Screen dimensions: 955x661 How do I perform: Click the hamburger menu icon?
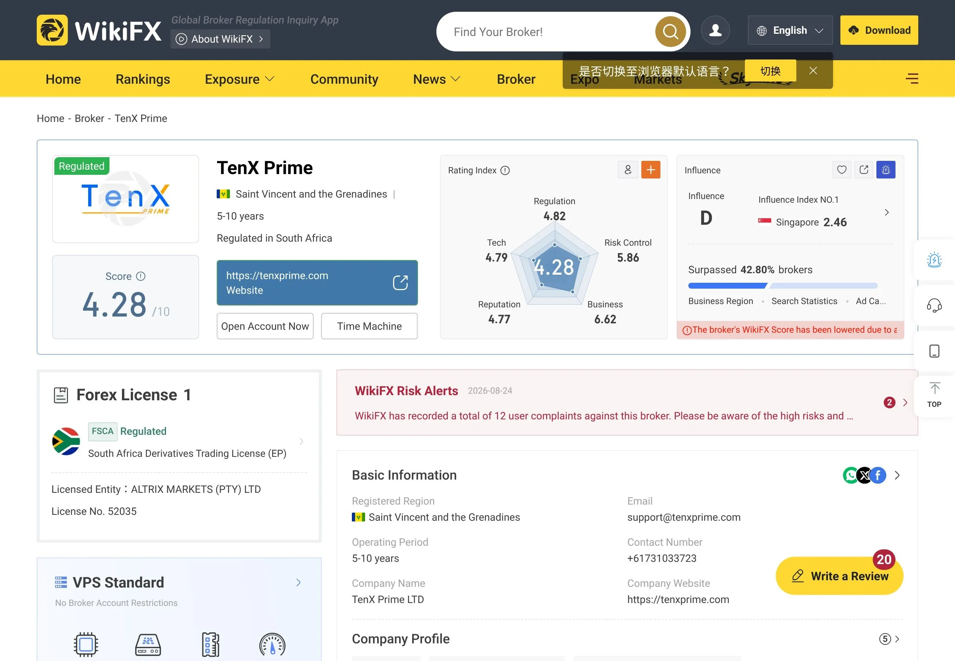912,79
